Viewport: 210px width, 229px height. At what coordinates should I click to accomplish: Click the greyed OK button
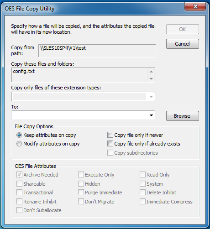(183, 29)
